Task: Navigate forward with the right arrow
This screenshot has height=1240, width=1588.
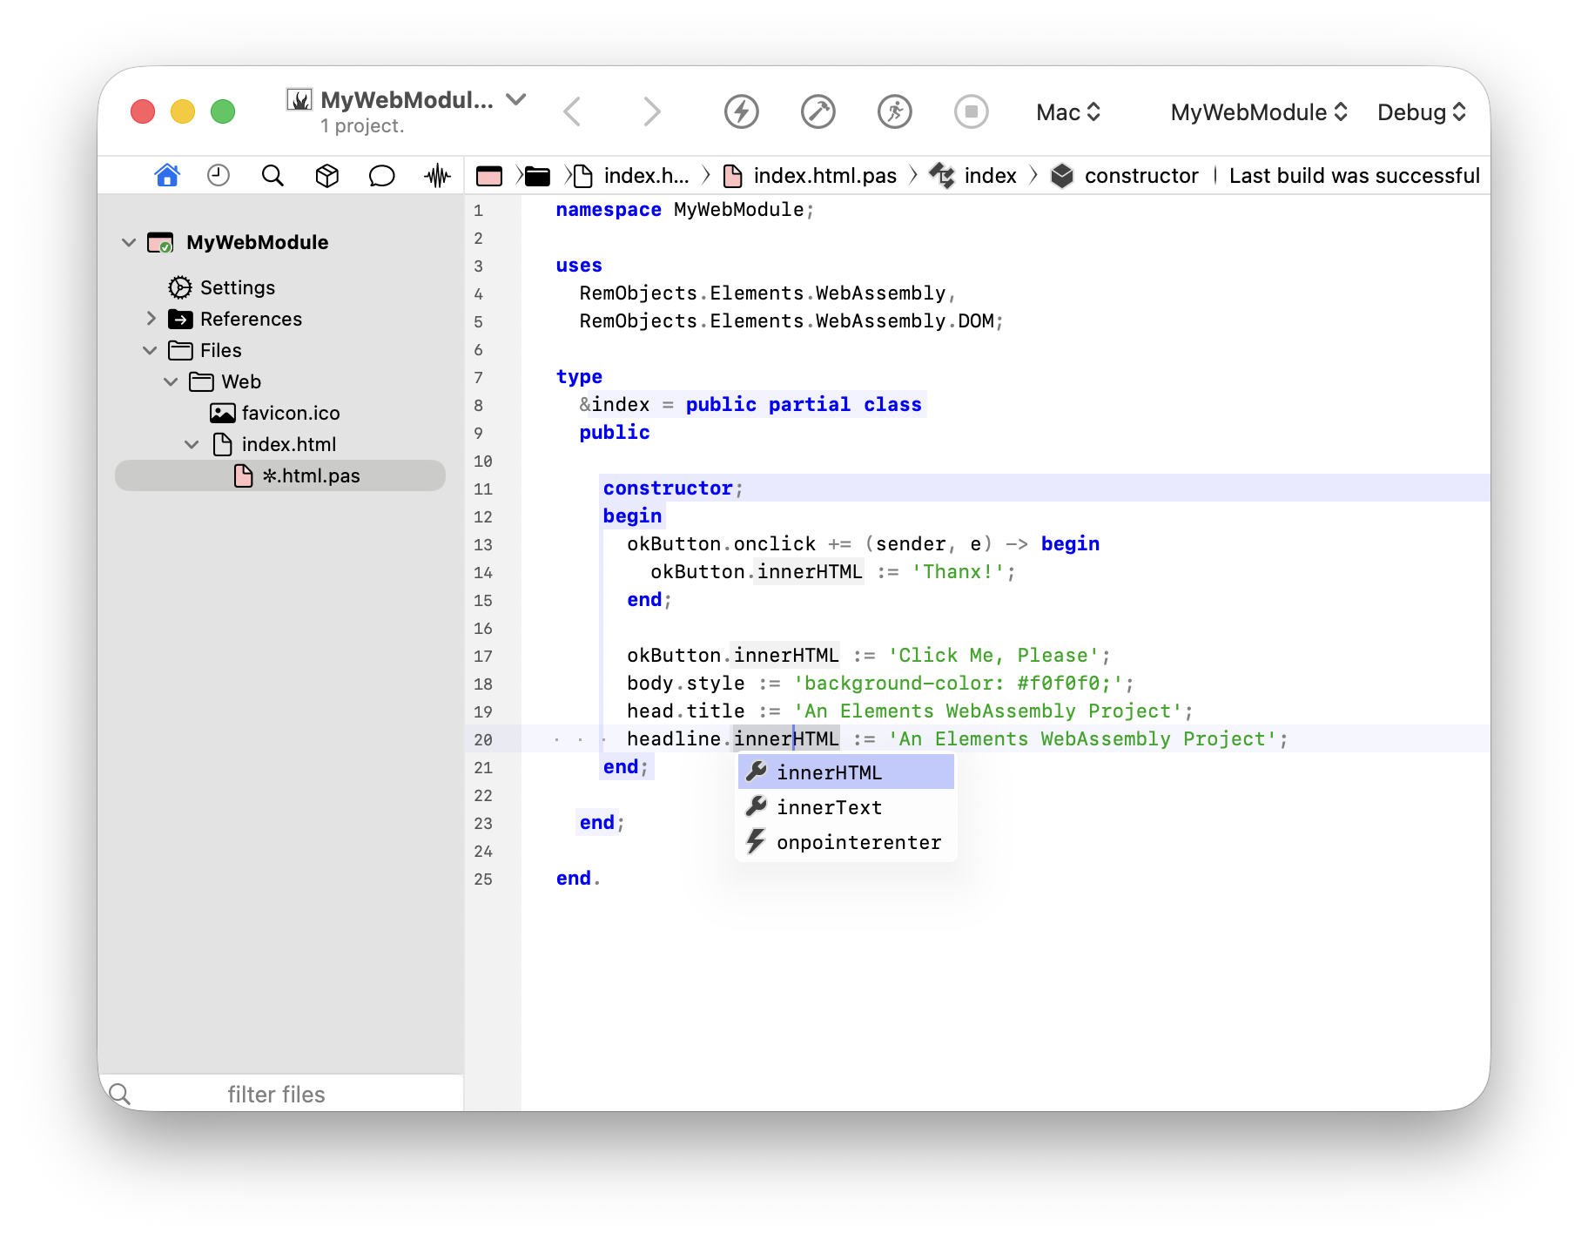Action: pos(651,111)
